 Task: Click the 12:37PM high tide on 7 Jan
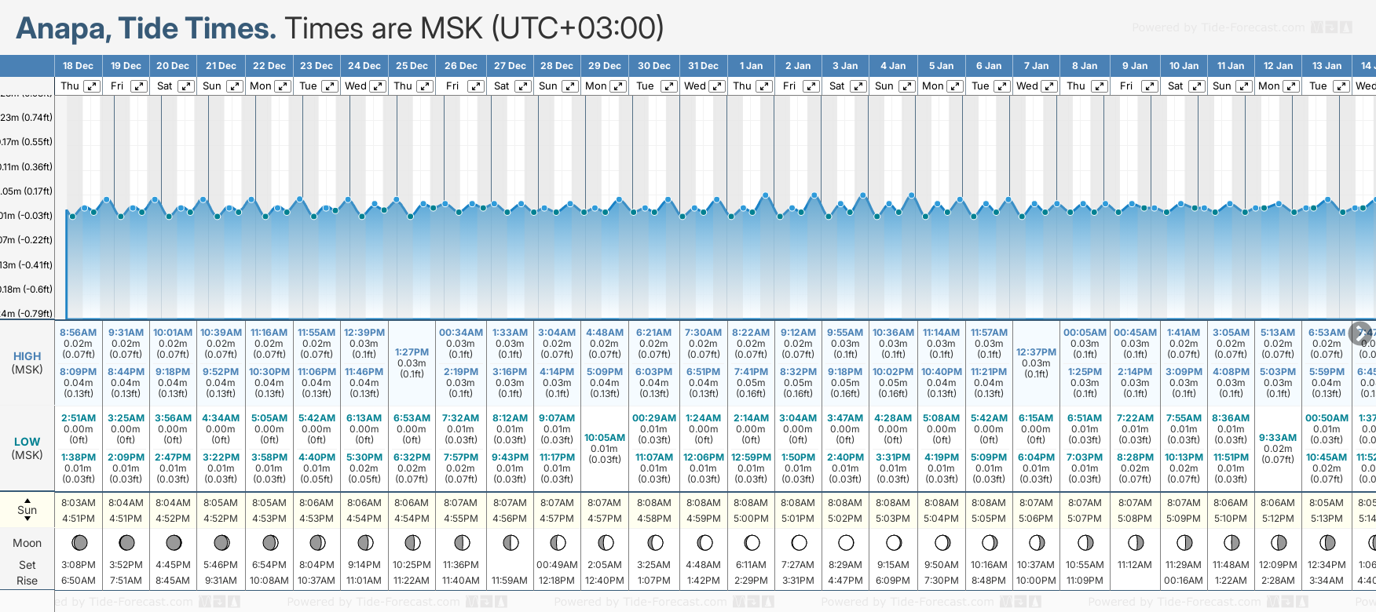(x=1036, y=352)
